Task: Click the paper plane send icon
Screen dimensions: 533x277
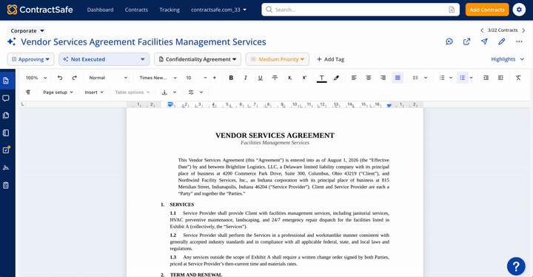Action: click(484, 41)
